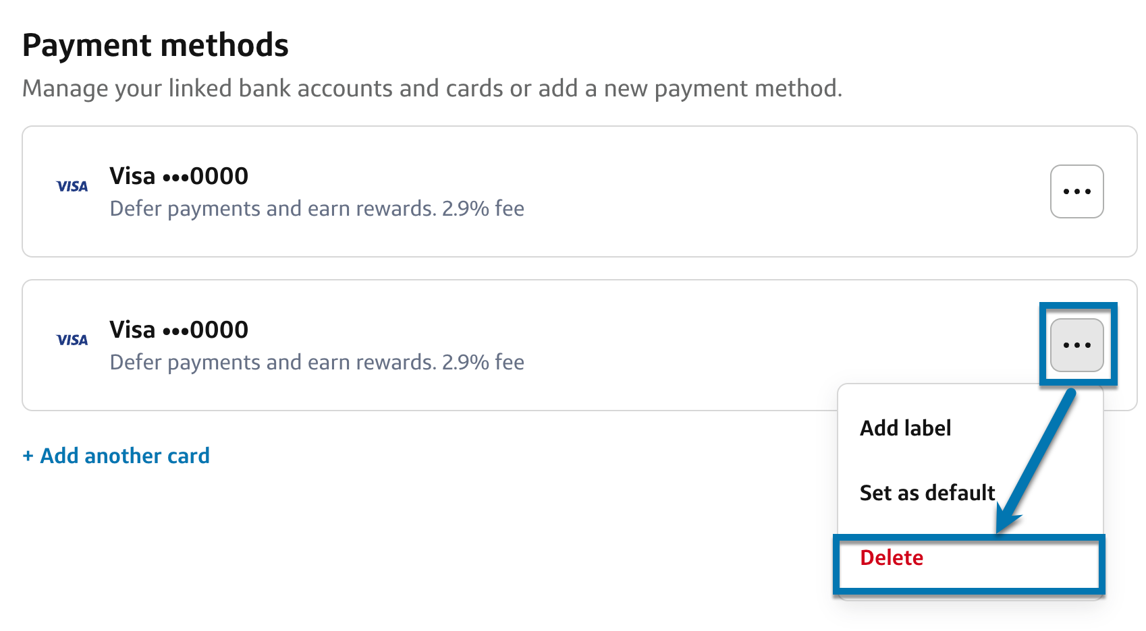Click the Payment methods heading
This screenshot has width=1146, height=631.
[x=155, y=46]
